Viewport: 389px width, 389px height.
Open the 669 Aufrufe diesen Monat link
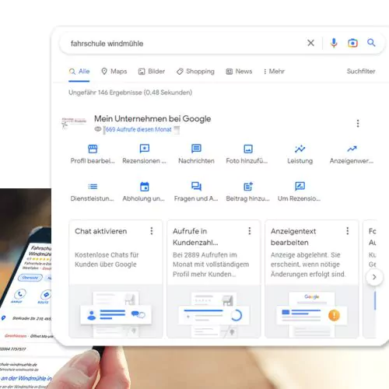pos(138,129)
